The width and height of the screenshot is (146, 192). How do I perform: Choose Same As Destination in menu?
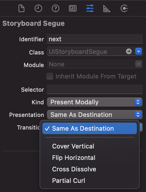tap(90, 128)
